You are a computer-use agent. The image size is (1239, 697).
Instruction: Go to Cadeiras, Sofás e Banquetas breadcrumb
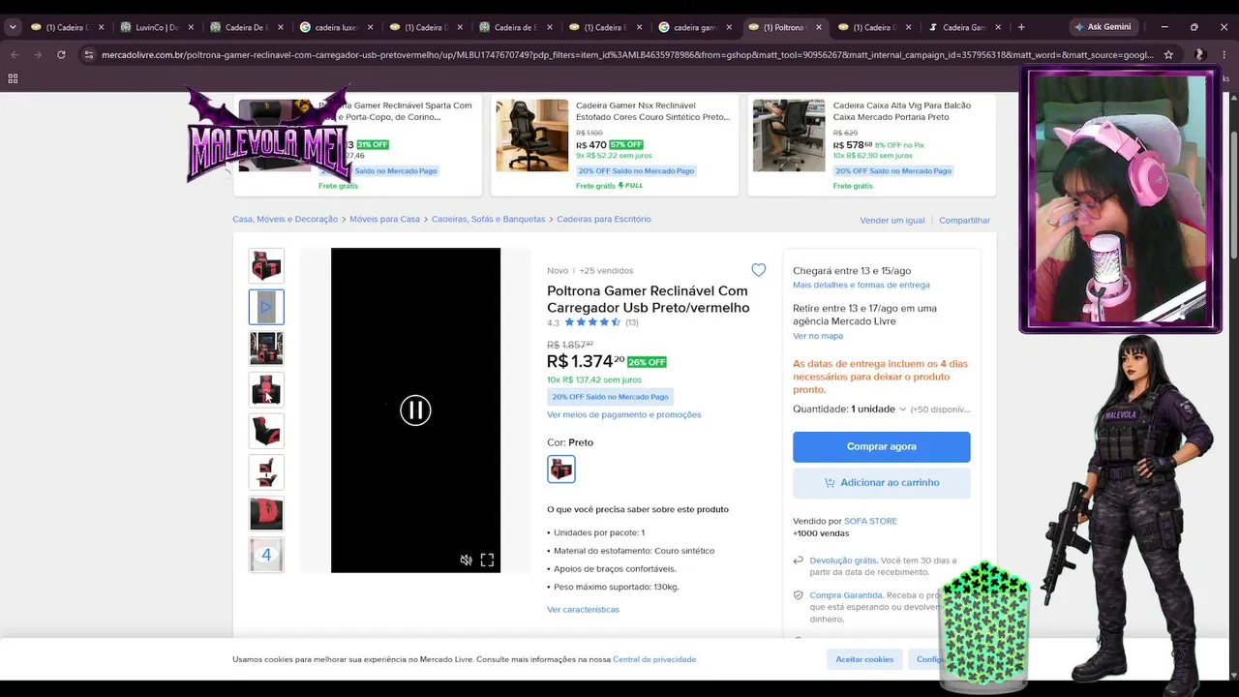coord(489,220)
